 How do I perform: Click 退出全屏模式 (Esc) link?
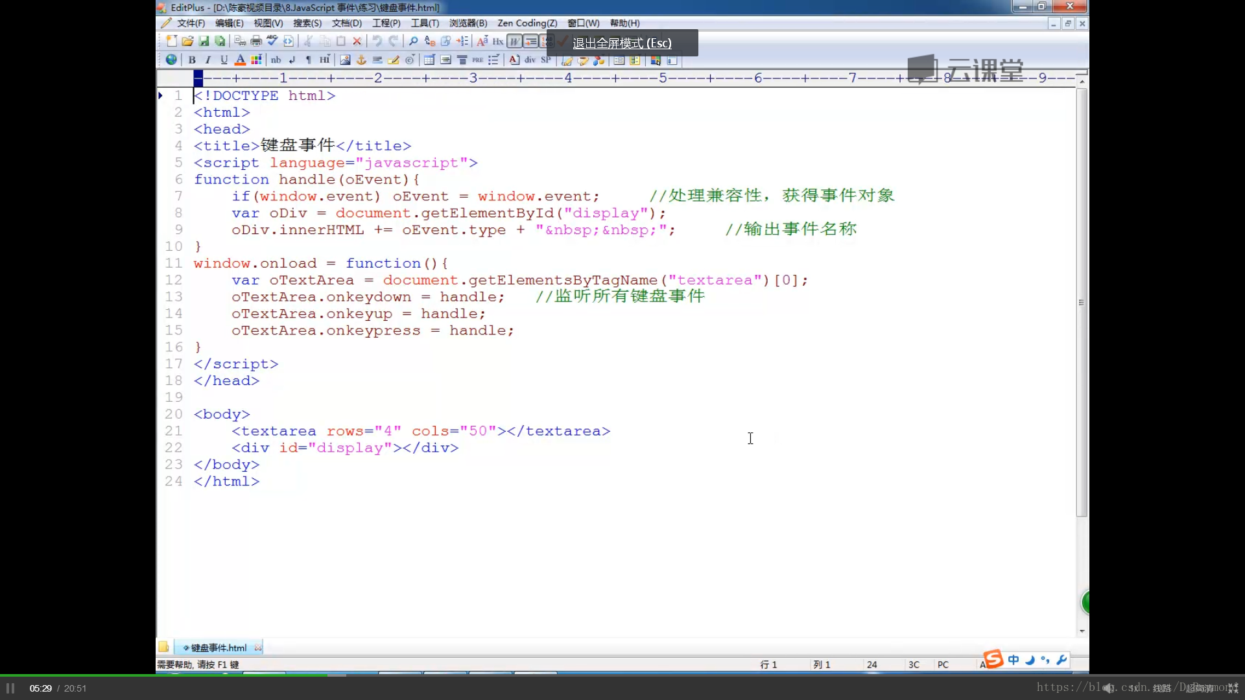coord(622,43)
